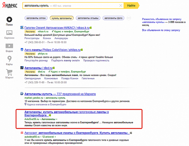Open Галоген Osram НИКАС ad link

(57, 28)
